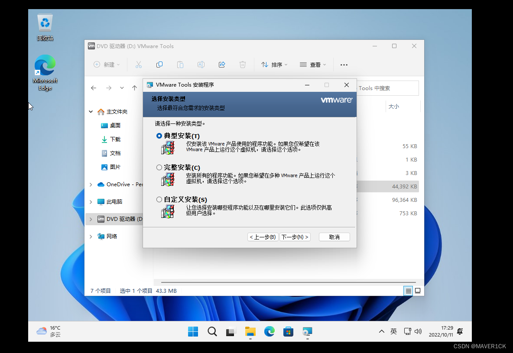Open the notification center icon
Image resolution: width=513 pixels, height=353 pixels.
tap(460, 331)
